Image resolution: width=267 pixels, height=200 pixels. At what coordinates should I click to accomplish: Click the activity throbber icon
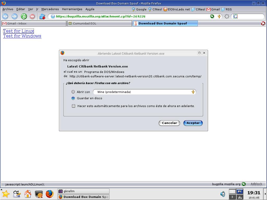227,16
